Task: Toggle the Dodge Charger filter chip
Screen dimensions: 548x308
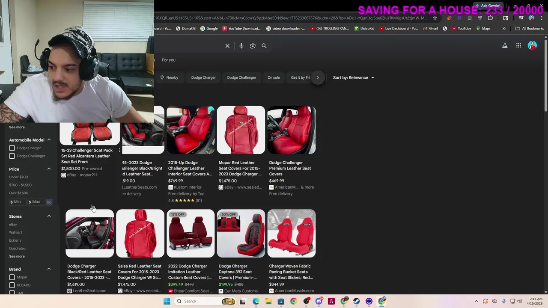Action: 203,77
